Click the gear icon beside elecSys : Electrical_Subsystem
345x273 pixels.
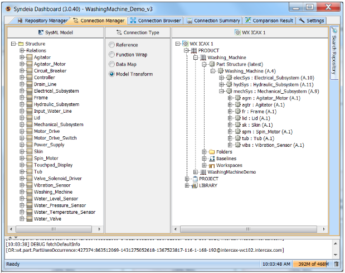tap(229, 78)
